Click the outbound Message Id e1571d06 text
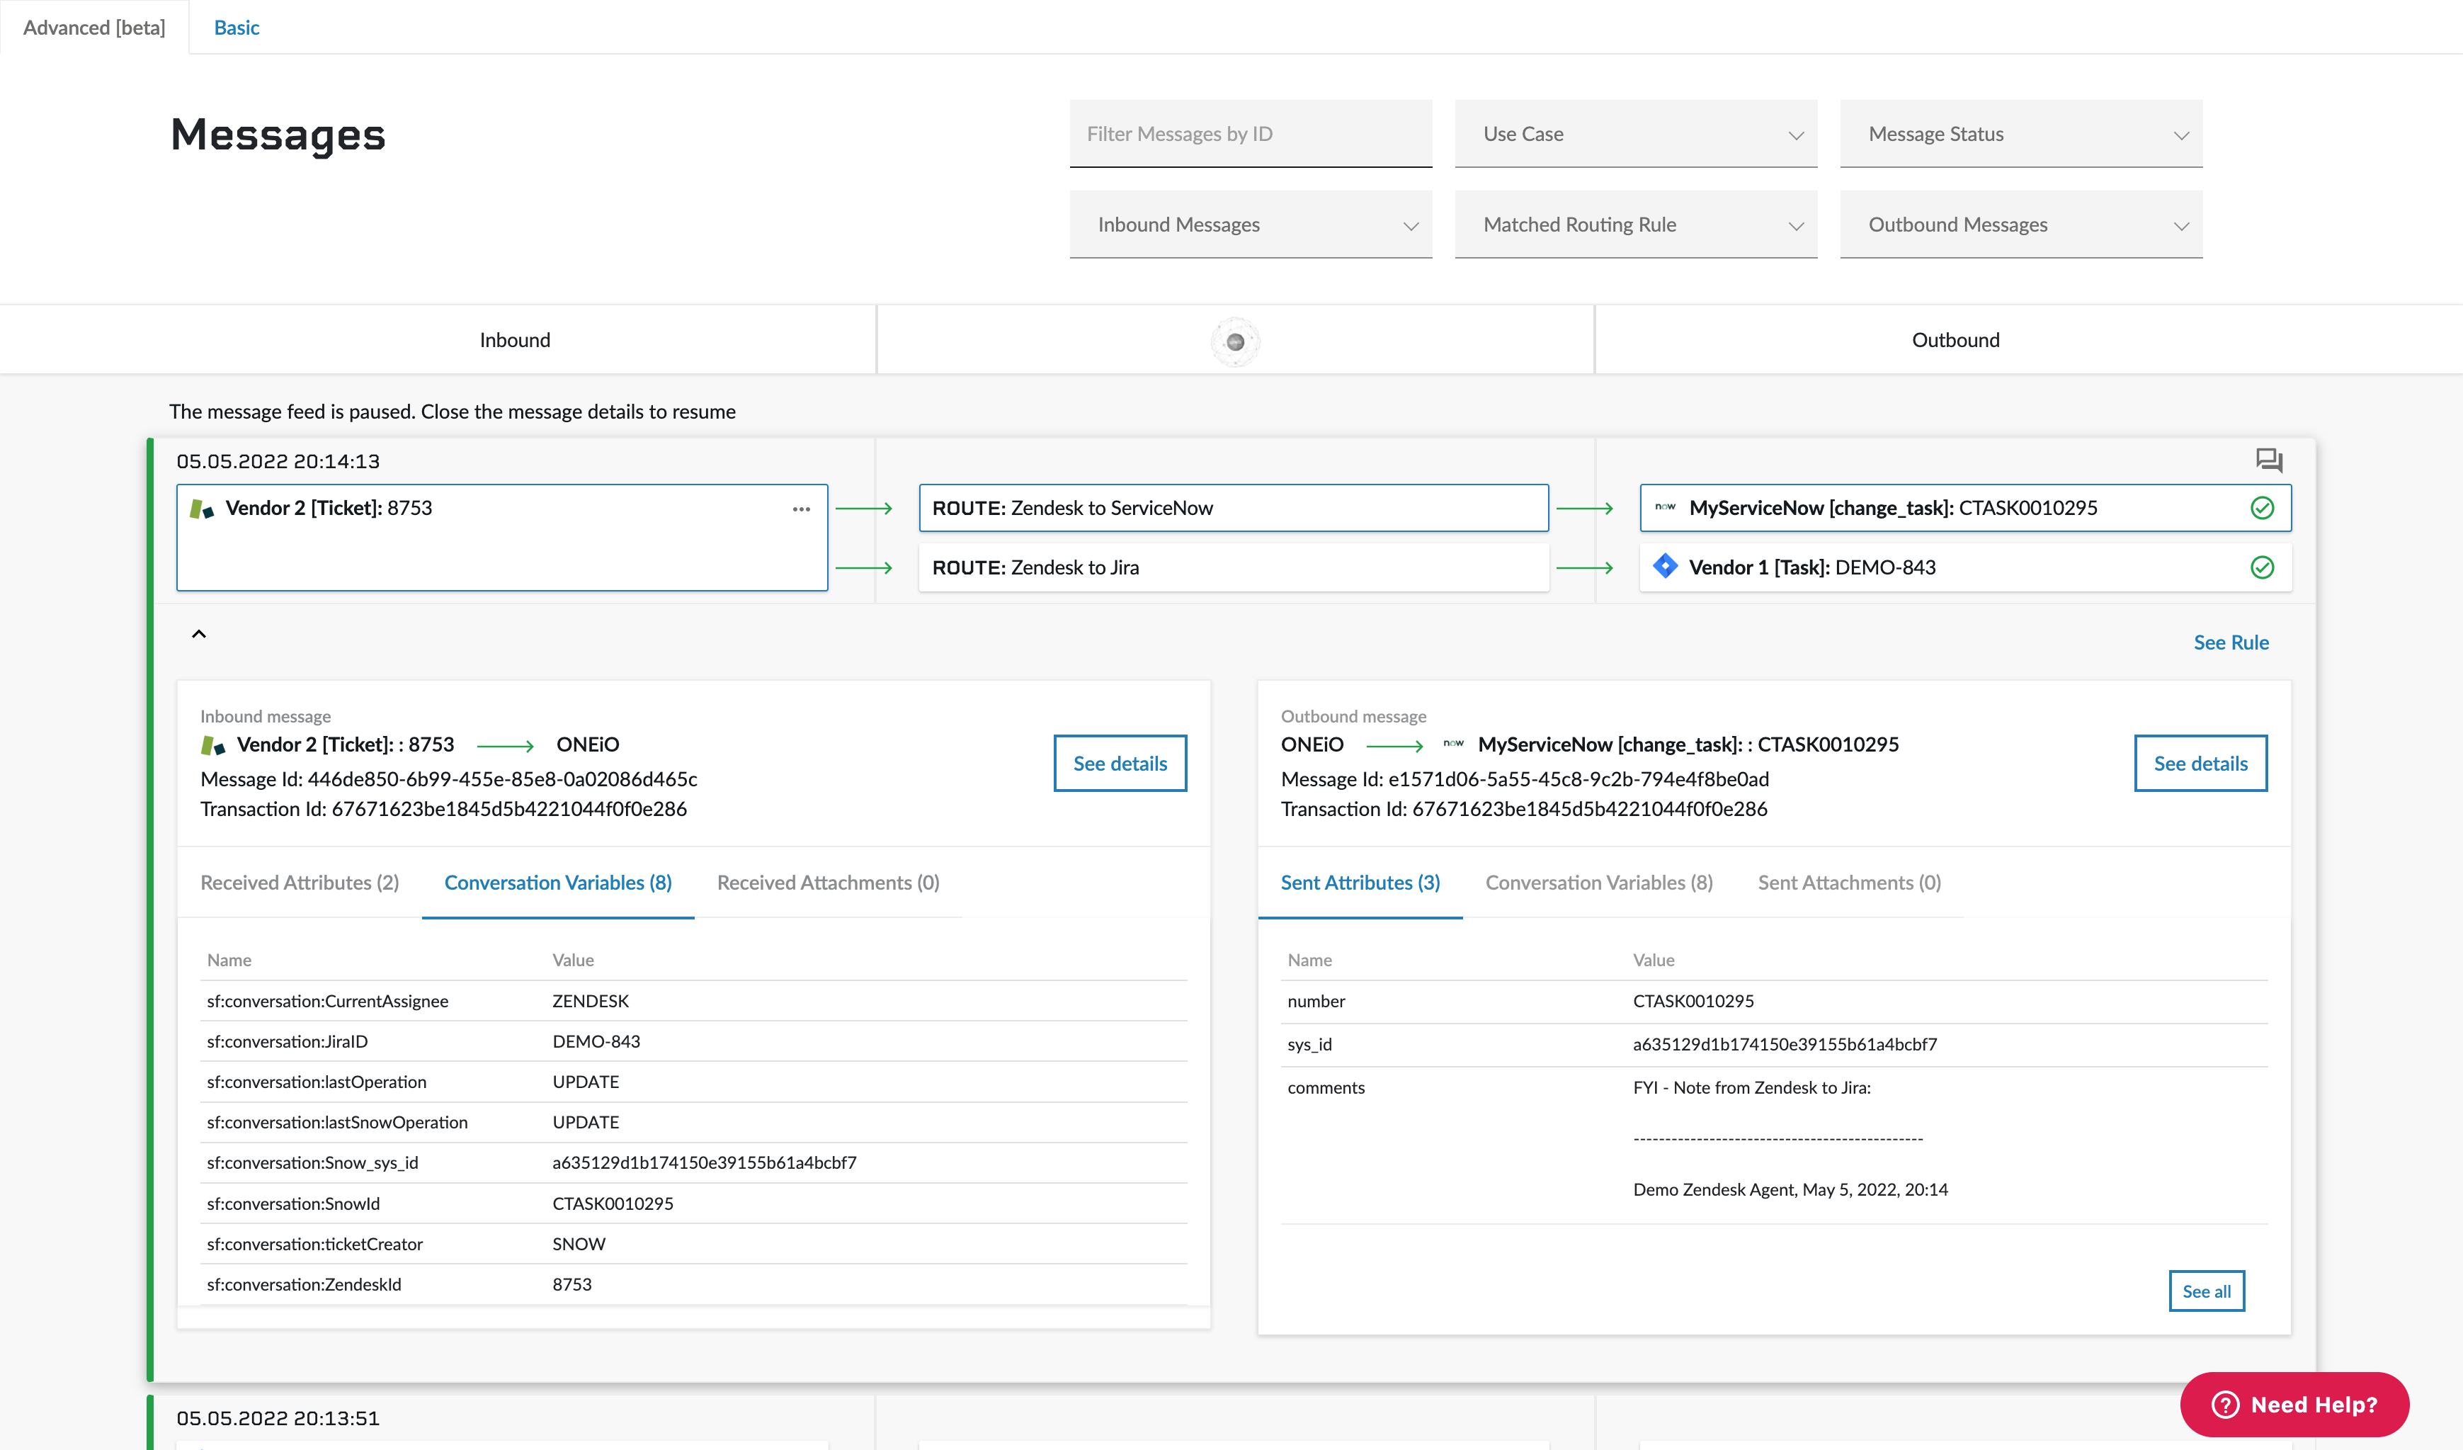2463x1450 pixels. [1525, 779]
